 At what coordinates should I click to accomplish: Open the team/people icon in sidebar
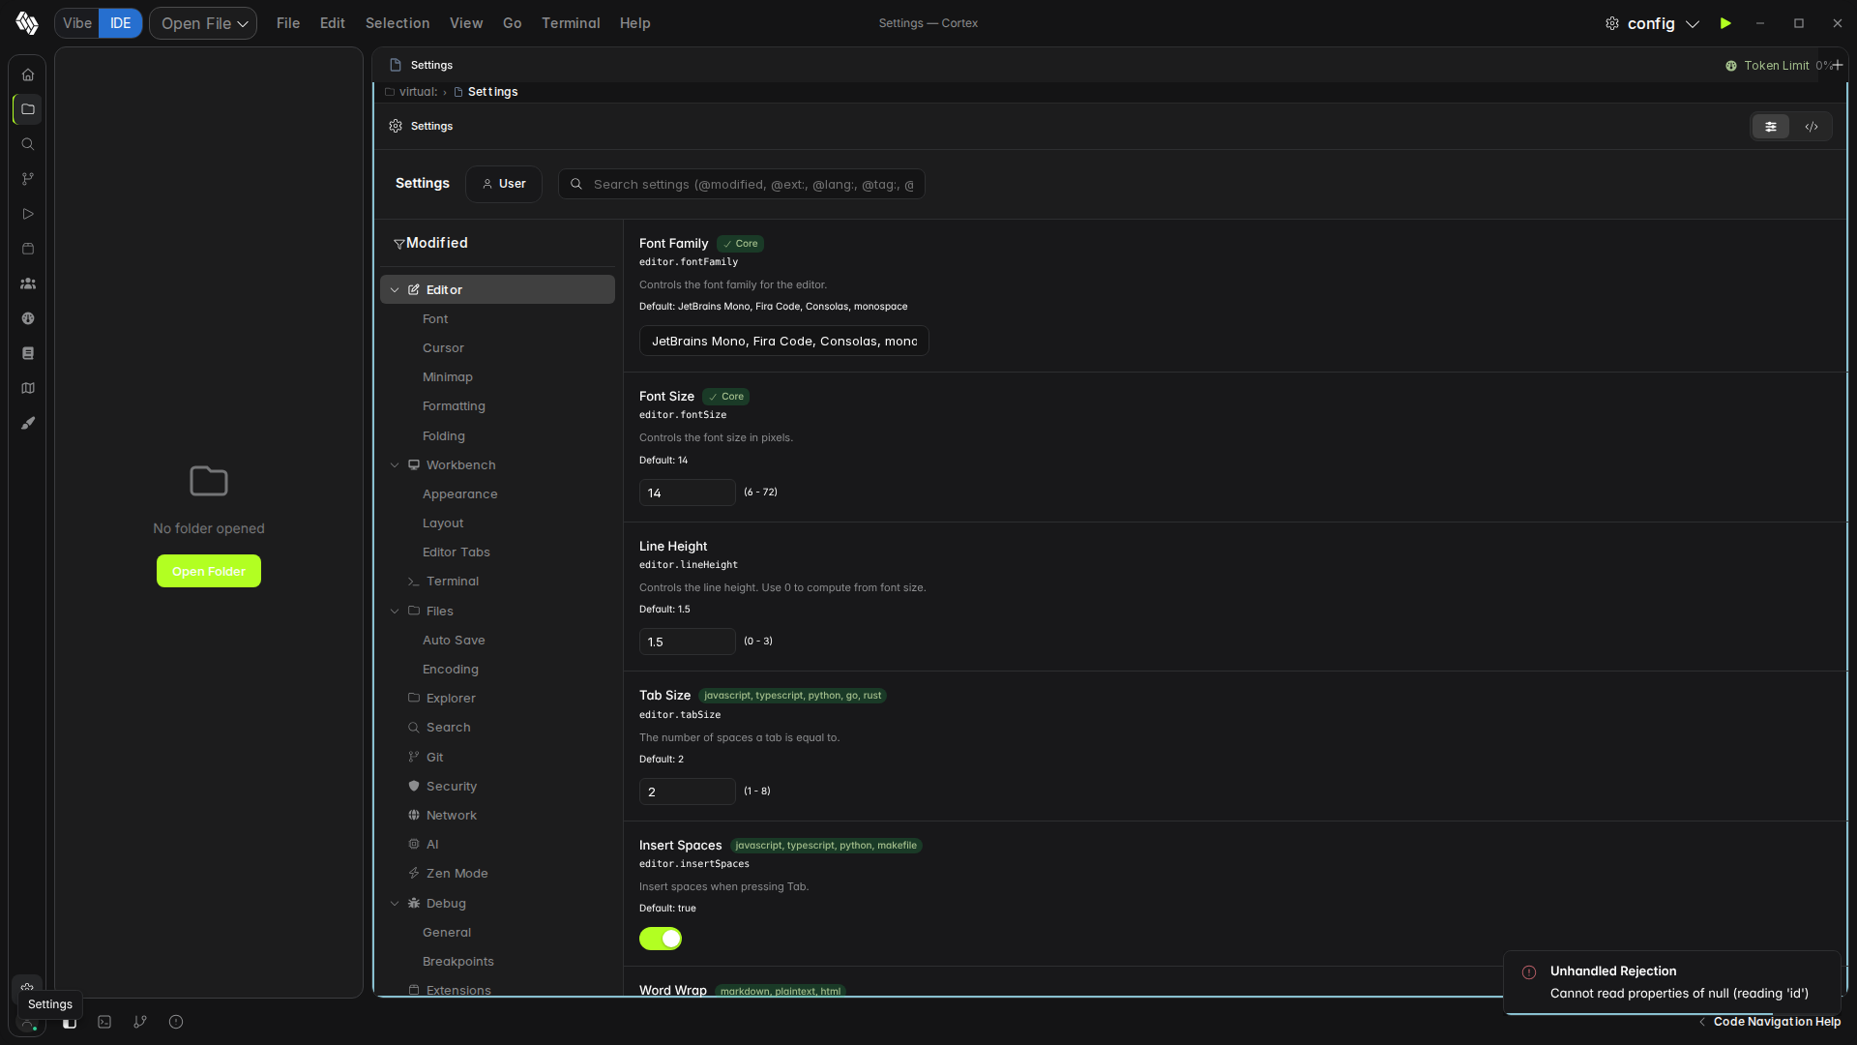point(28,284)
